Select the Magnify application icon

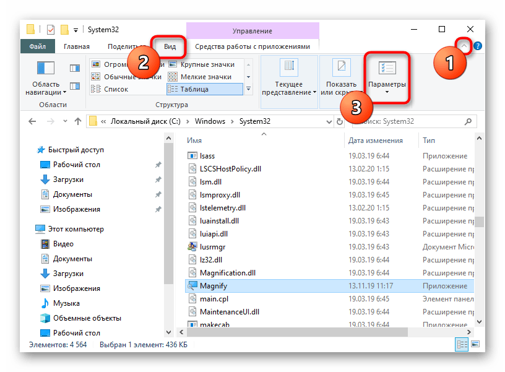pos(192,286)
